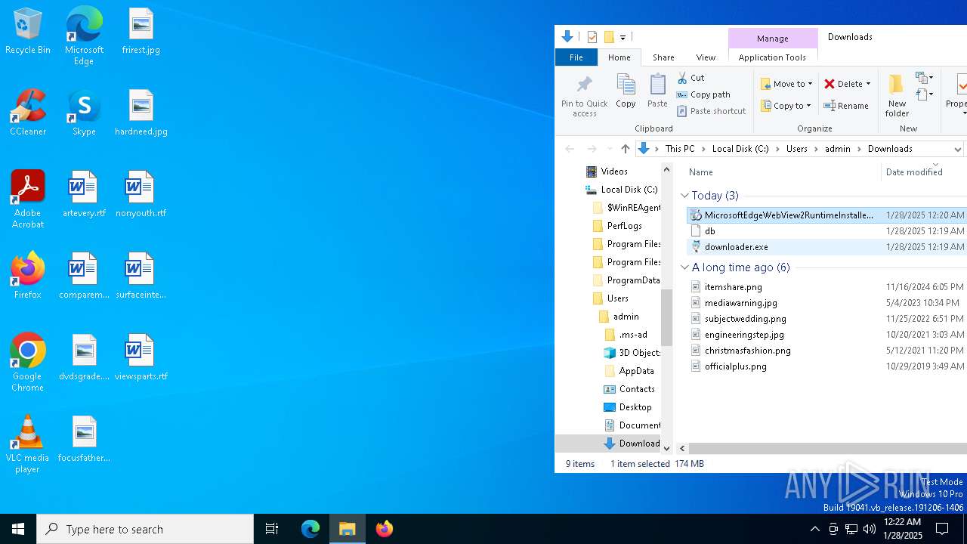Viewport: 967px width, 544px height.
Task: Collapse the A long time ago group
Action: click(684, 267)
